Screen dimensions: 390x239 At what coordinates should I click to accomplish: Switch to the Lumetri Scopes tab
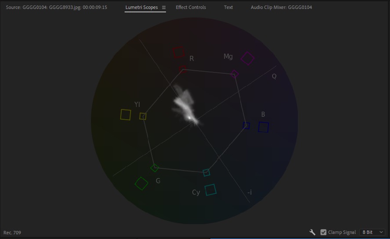pyautogui.click(x=141, y=7)
